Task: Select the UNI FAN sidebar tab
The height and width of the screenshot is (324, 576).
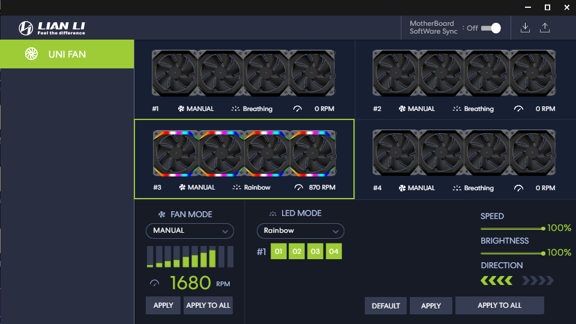Action: coord(67,54)
